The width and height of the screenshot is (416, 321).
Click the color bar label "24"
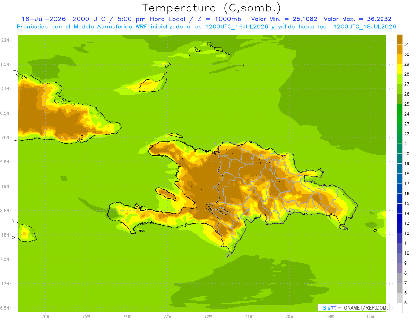click(x=407, y=114)
